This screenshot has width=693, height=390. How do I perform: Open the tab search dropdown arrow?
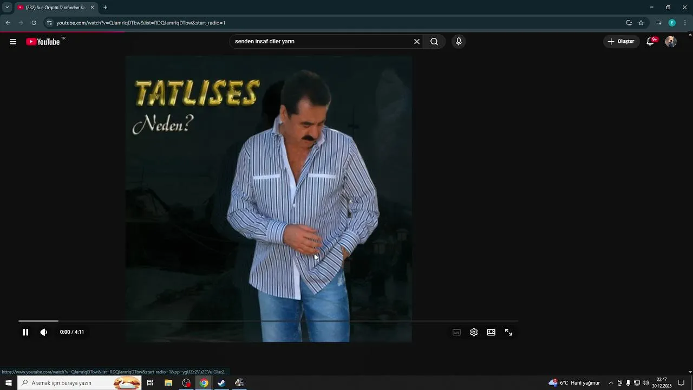pyautogui.click(x=7, y=8)
